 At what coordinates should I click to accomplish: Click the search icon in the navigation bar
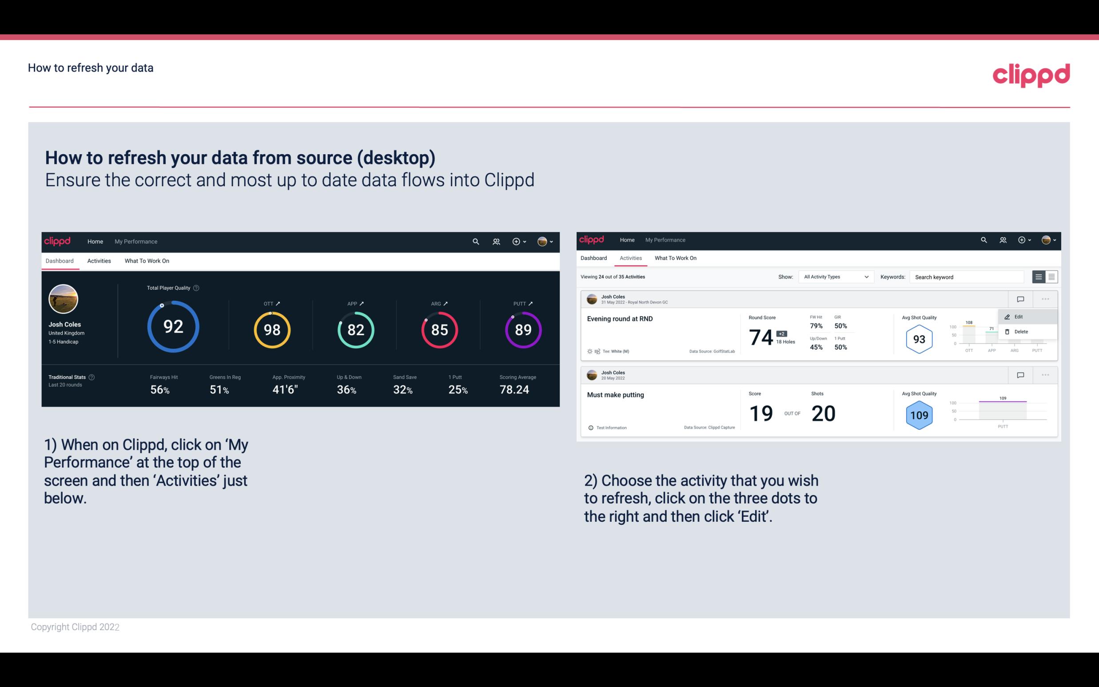(475, 240)
